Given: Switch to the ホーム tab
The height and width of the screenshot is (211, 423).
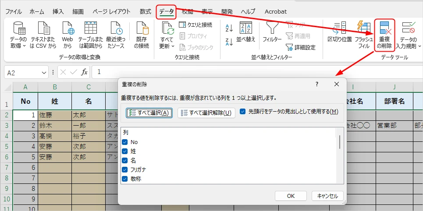Looking at the screenshot, I should click(x=37, y=11).
